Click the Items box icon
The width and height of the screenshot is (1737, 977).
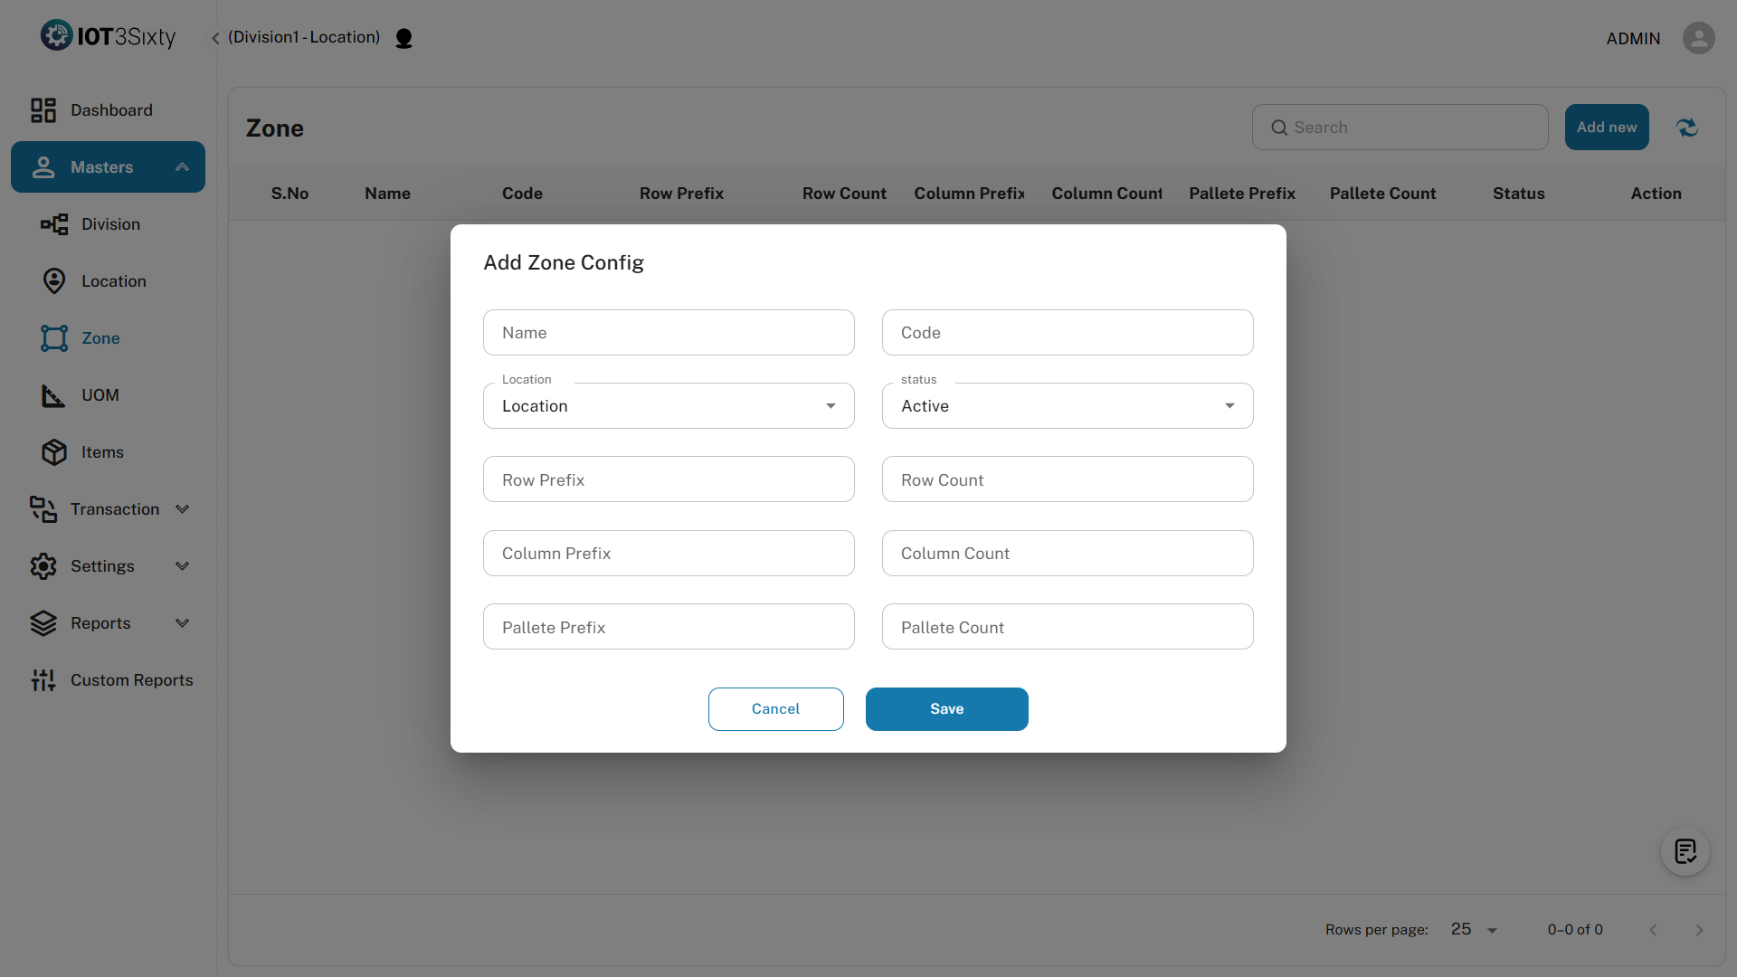point(54,452)
